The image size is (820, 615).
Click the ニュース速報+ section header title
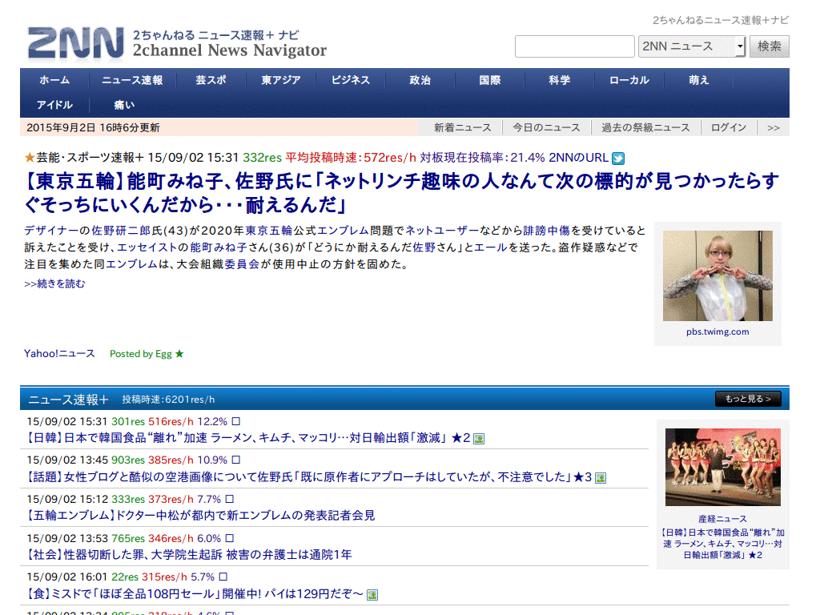click(x=69, y=400)
